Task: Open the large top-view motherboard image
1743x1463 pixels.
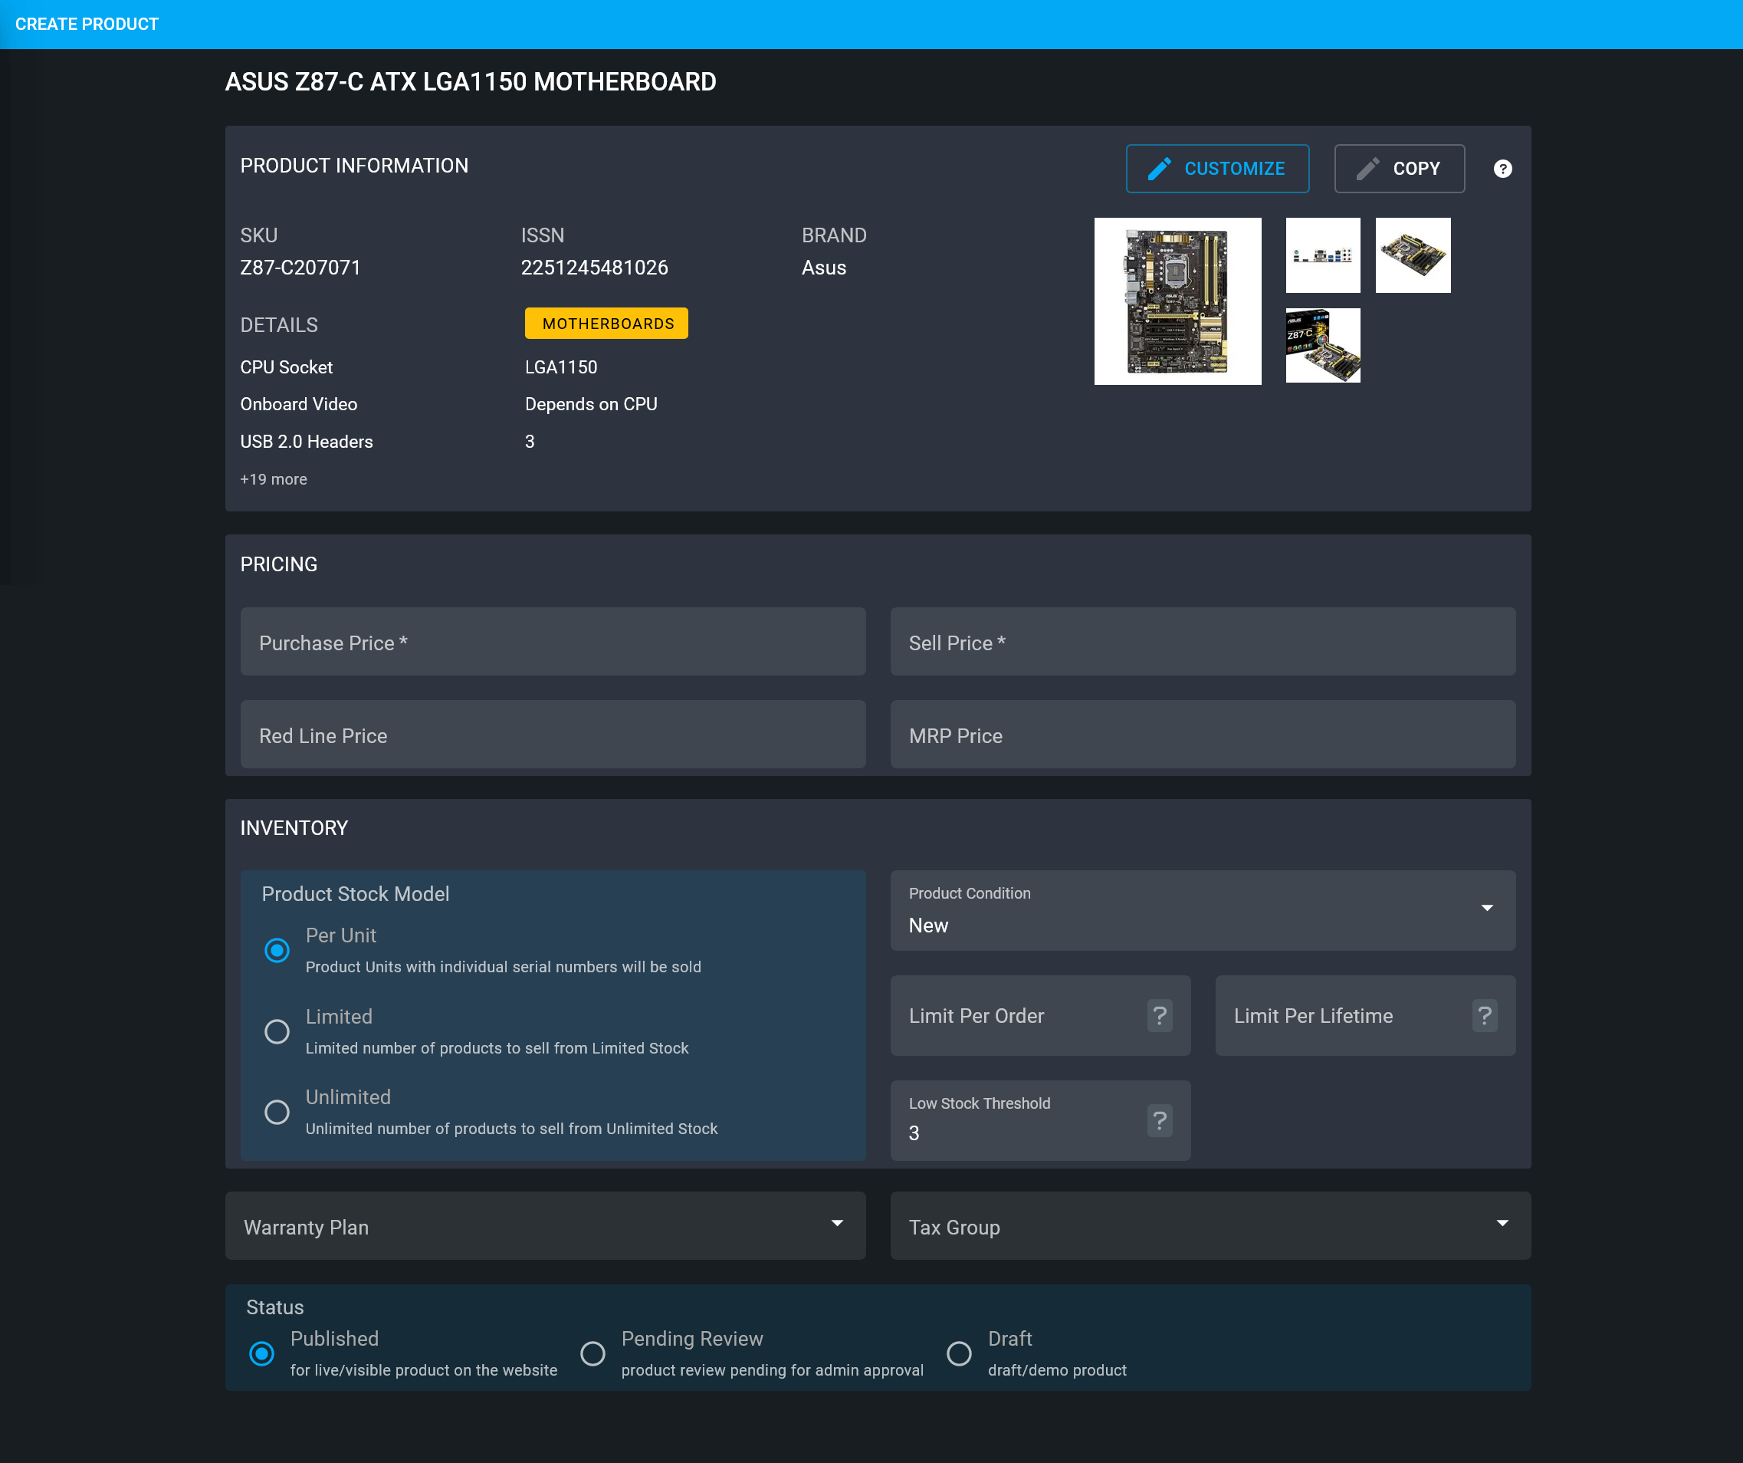Action: coord(1177,301)
